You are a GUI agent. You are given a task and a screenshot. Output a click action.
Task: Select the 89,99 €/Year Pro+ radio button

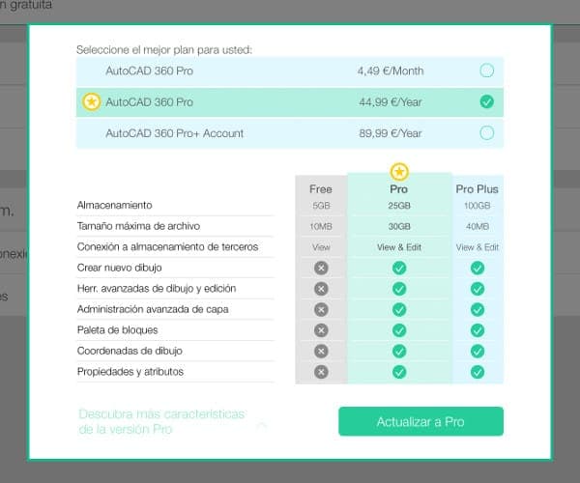pos(486,132)
